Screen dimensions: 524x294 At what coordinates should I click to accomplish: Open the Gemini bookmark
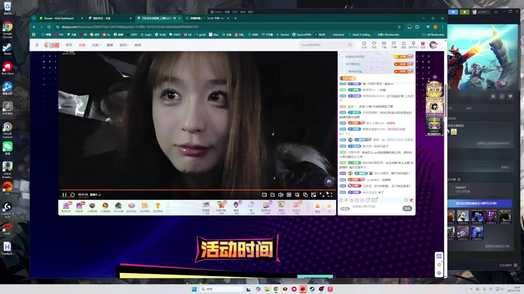click(x=282, y=35)
